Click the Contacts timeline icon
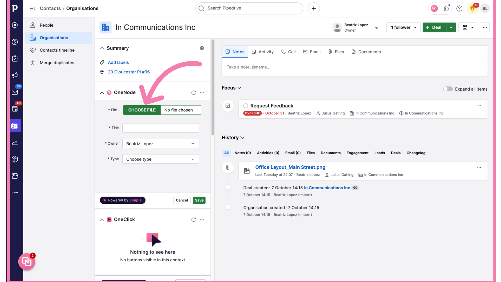Image resolution: width=501 pixels, height=282 pixels. click(x=33, y=50)
